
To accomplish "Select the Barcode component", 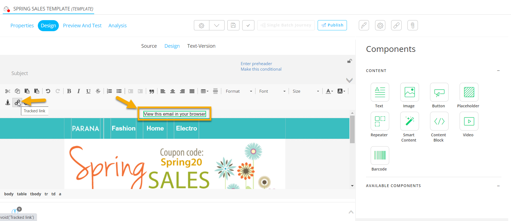I will 380,155.
